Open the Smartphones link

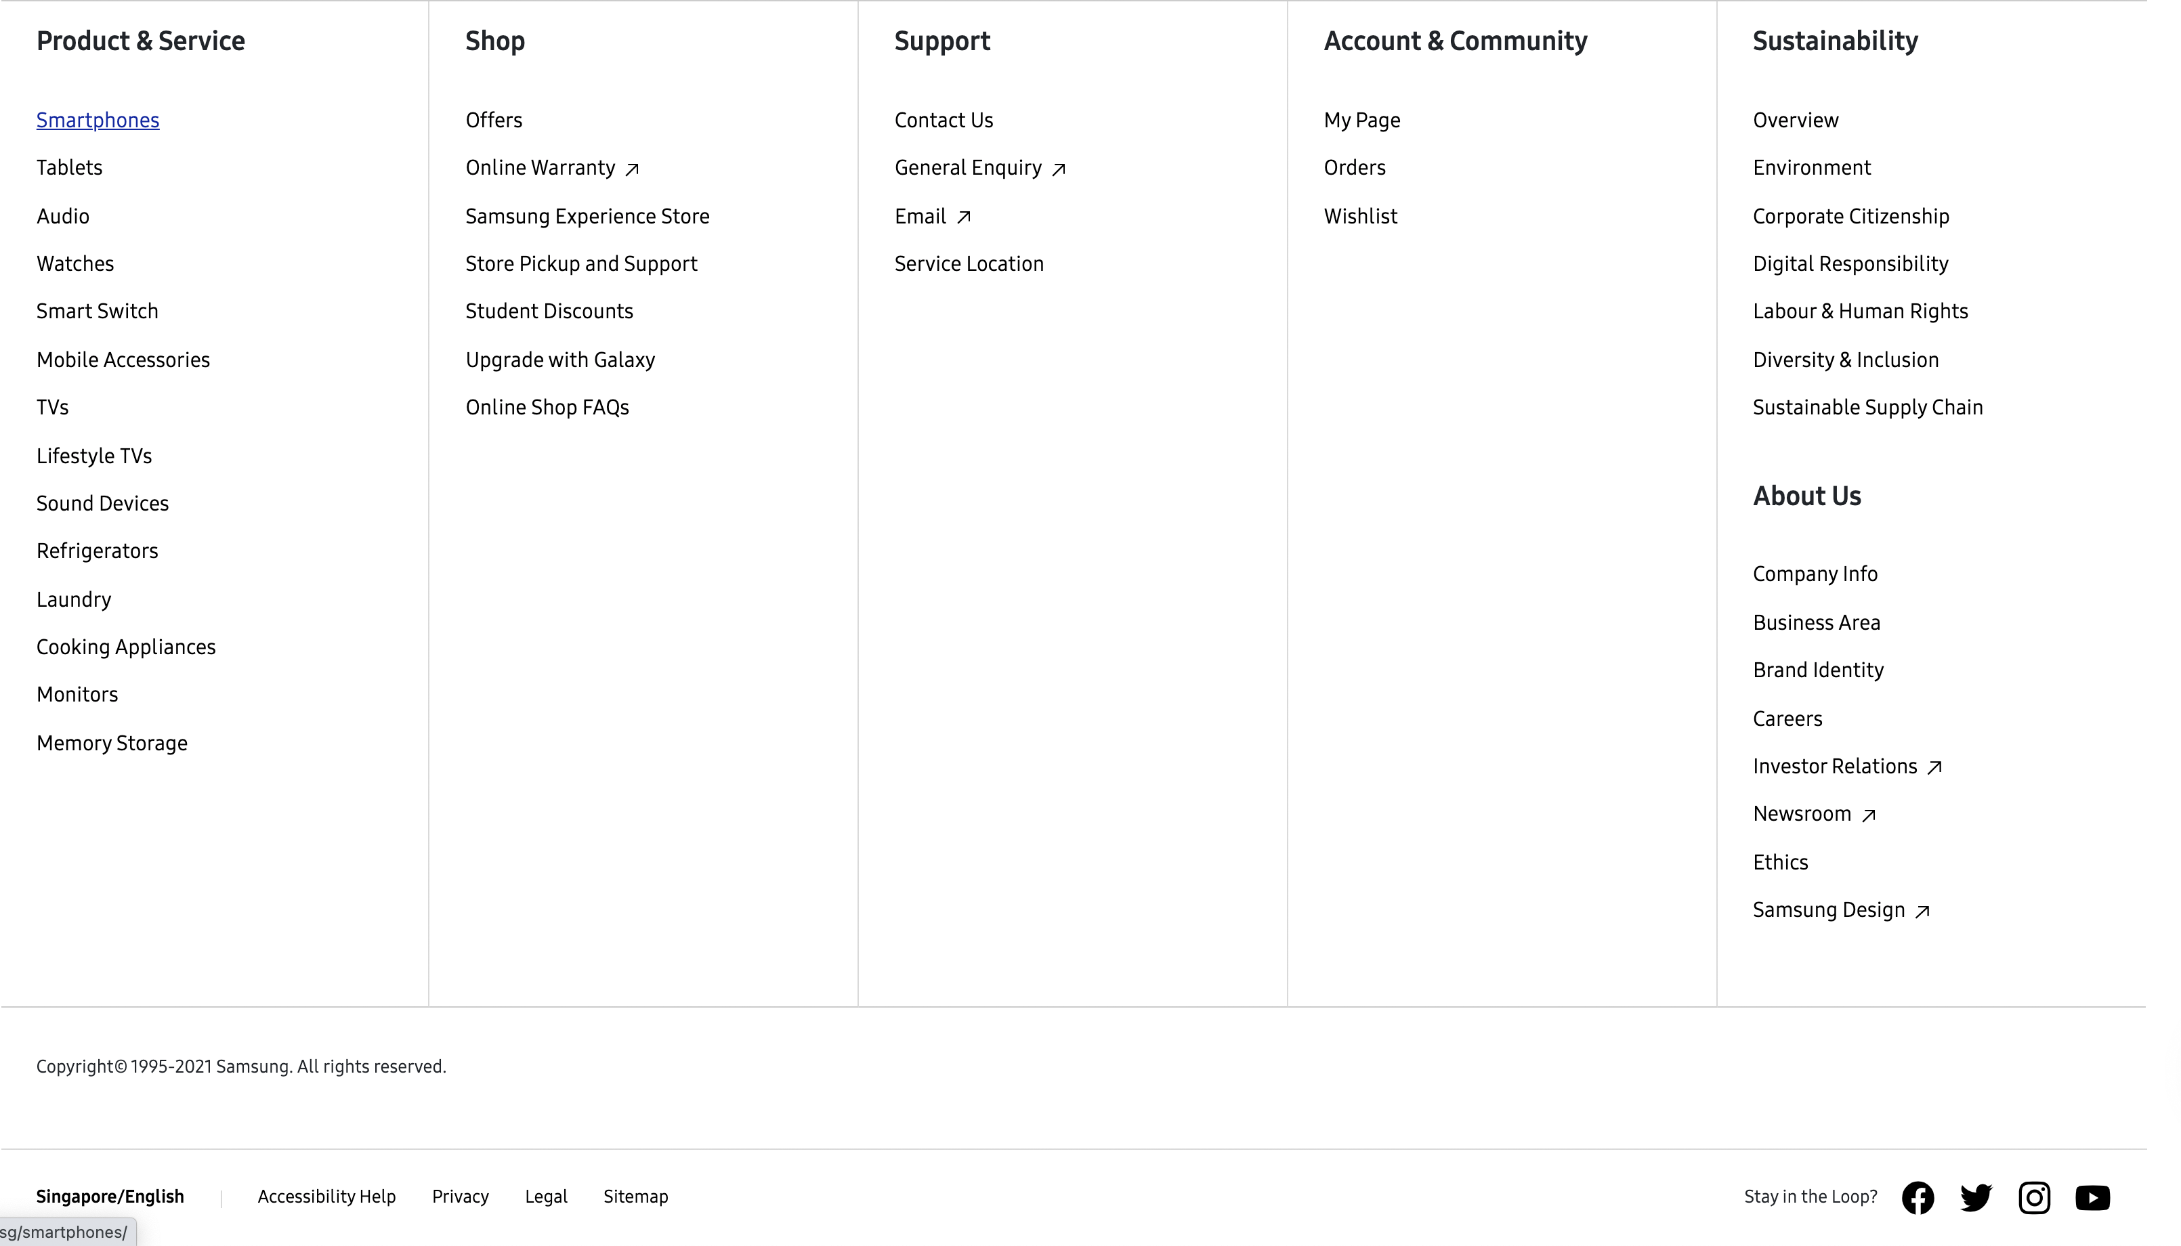point(98,120)
